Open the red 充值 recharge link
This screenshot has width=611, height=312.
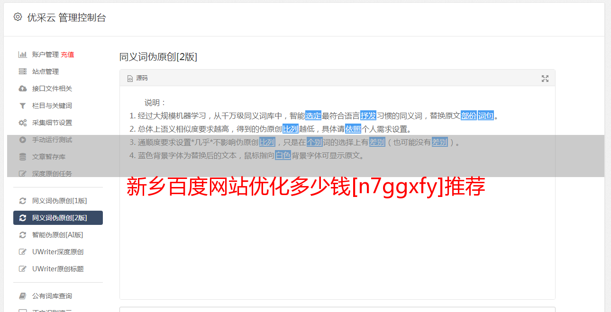pyautogui.click(x=67, y=54)
